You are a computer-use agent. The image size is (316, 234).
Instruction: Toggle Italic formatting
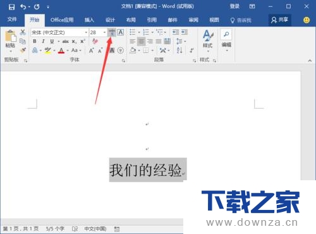43,41
